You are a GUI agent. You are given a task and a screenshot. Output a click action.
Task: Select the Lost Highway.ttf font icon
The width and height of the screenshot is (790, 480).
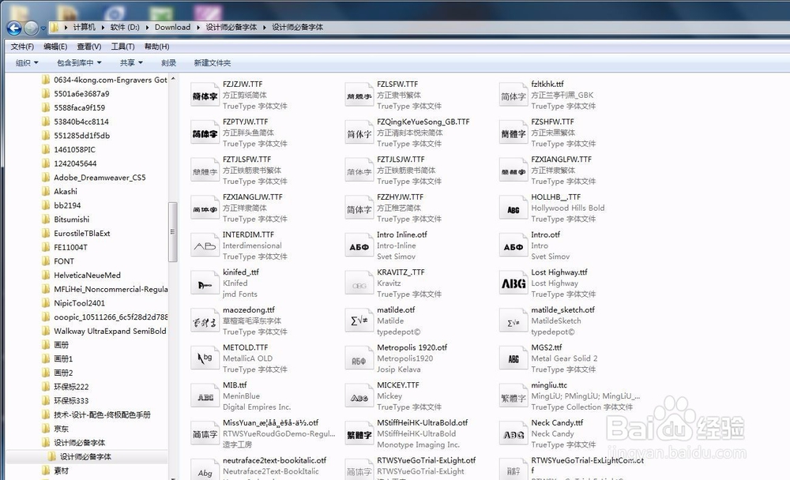(513, 283)
